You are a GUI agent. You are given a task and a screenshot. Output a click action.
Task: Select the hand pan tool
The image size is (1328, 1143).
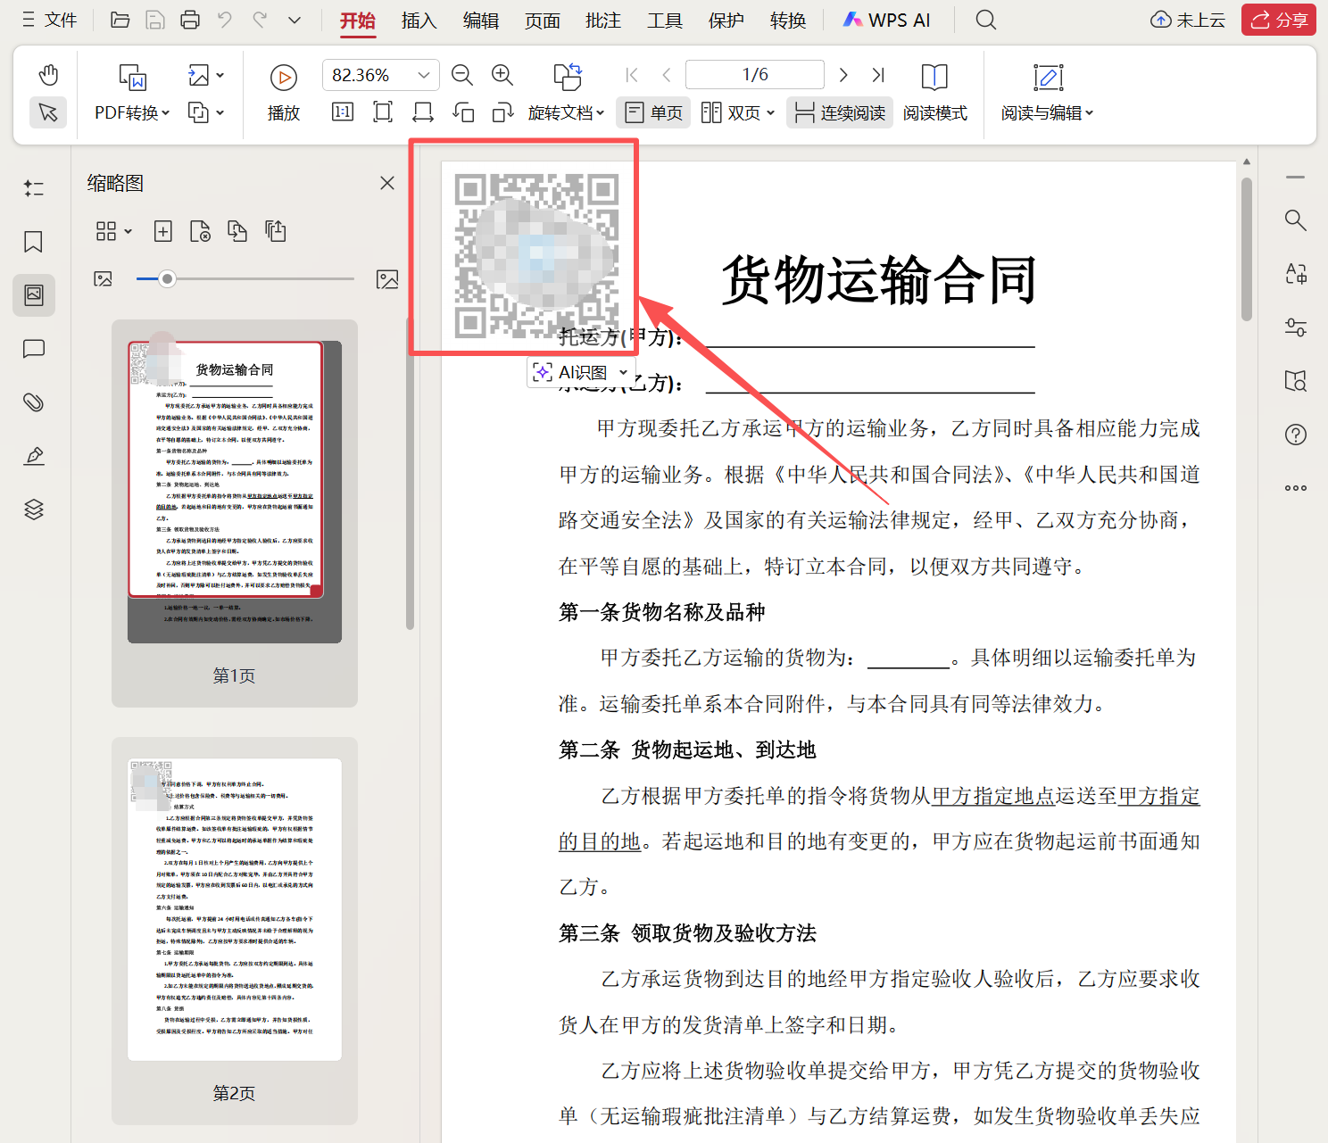[x=48, y=75]
